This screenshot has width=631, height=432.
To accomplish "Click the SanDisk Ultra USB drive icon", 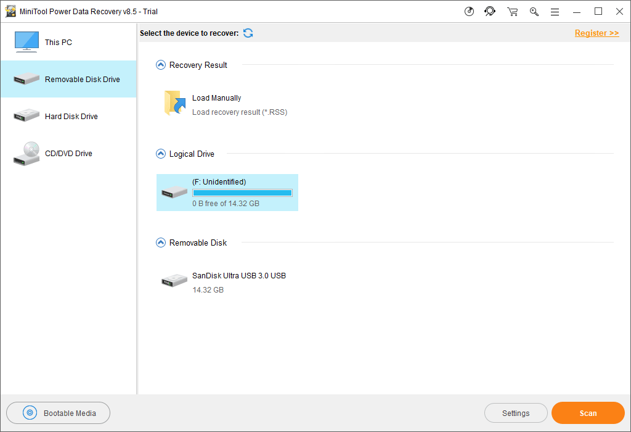I will 174,280.
